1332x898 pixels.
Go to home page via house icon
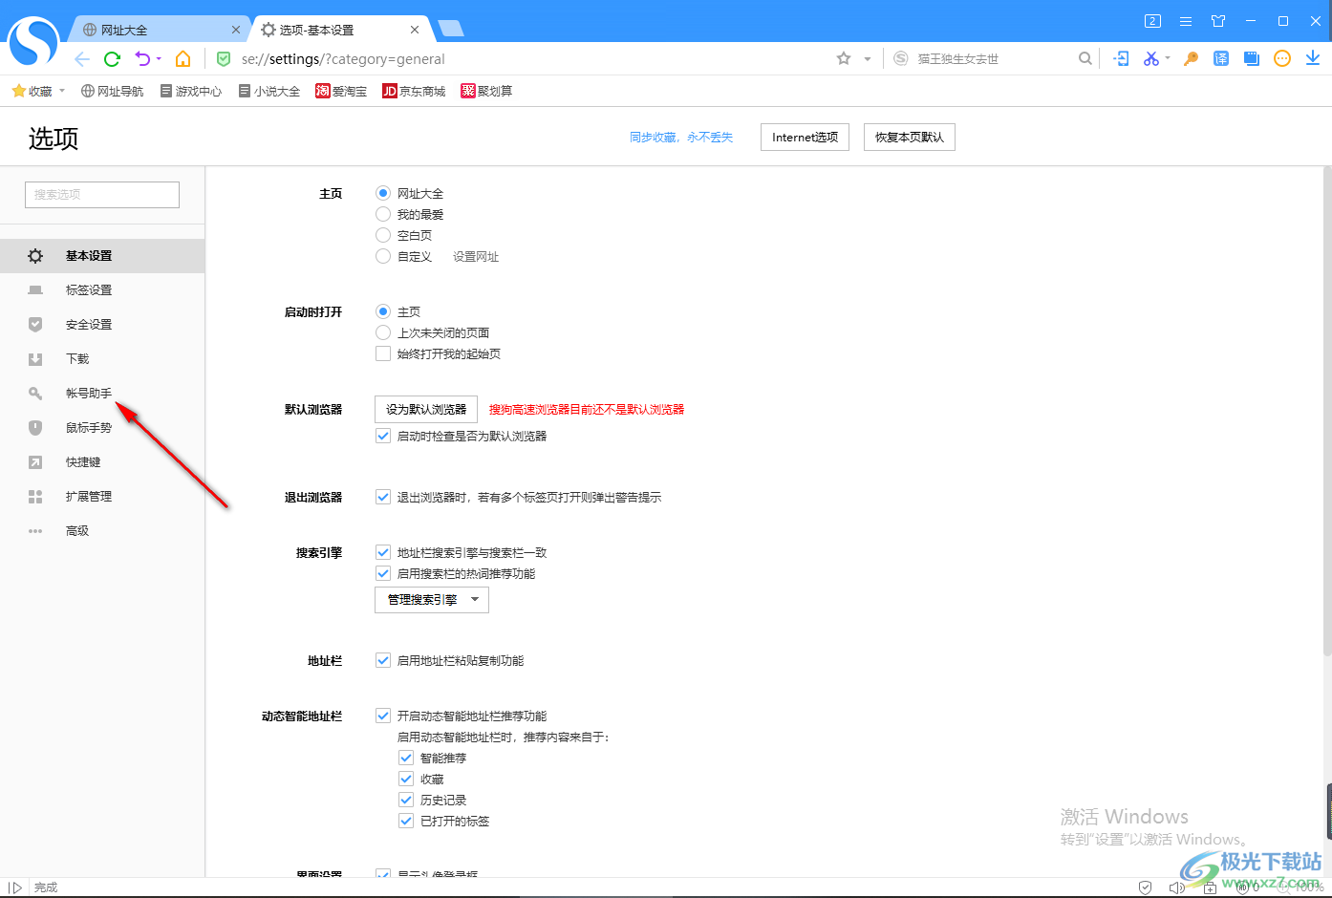click(x=183, y=59)
